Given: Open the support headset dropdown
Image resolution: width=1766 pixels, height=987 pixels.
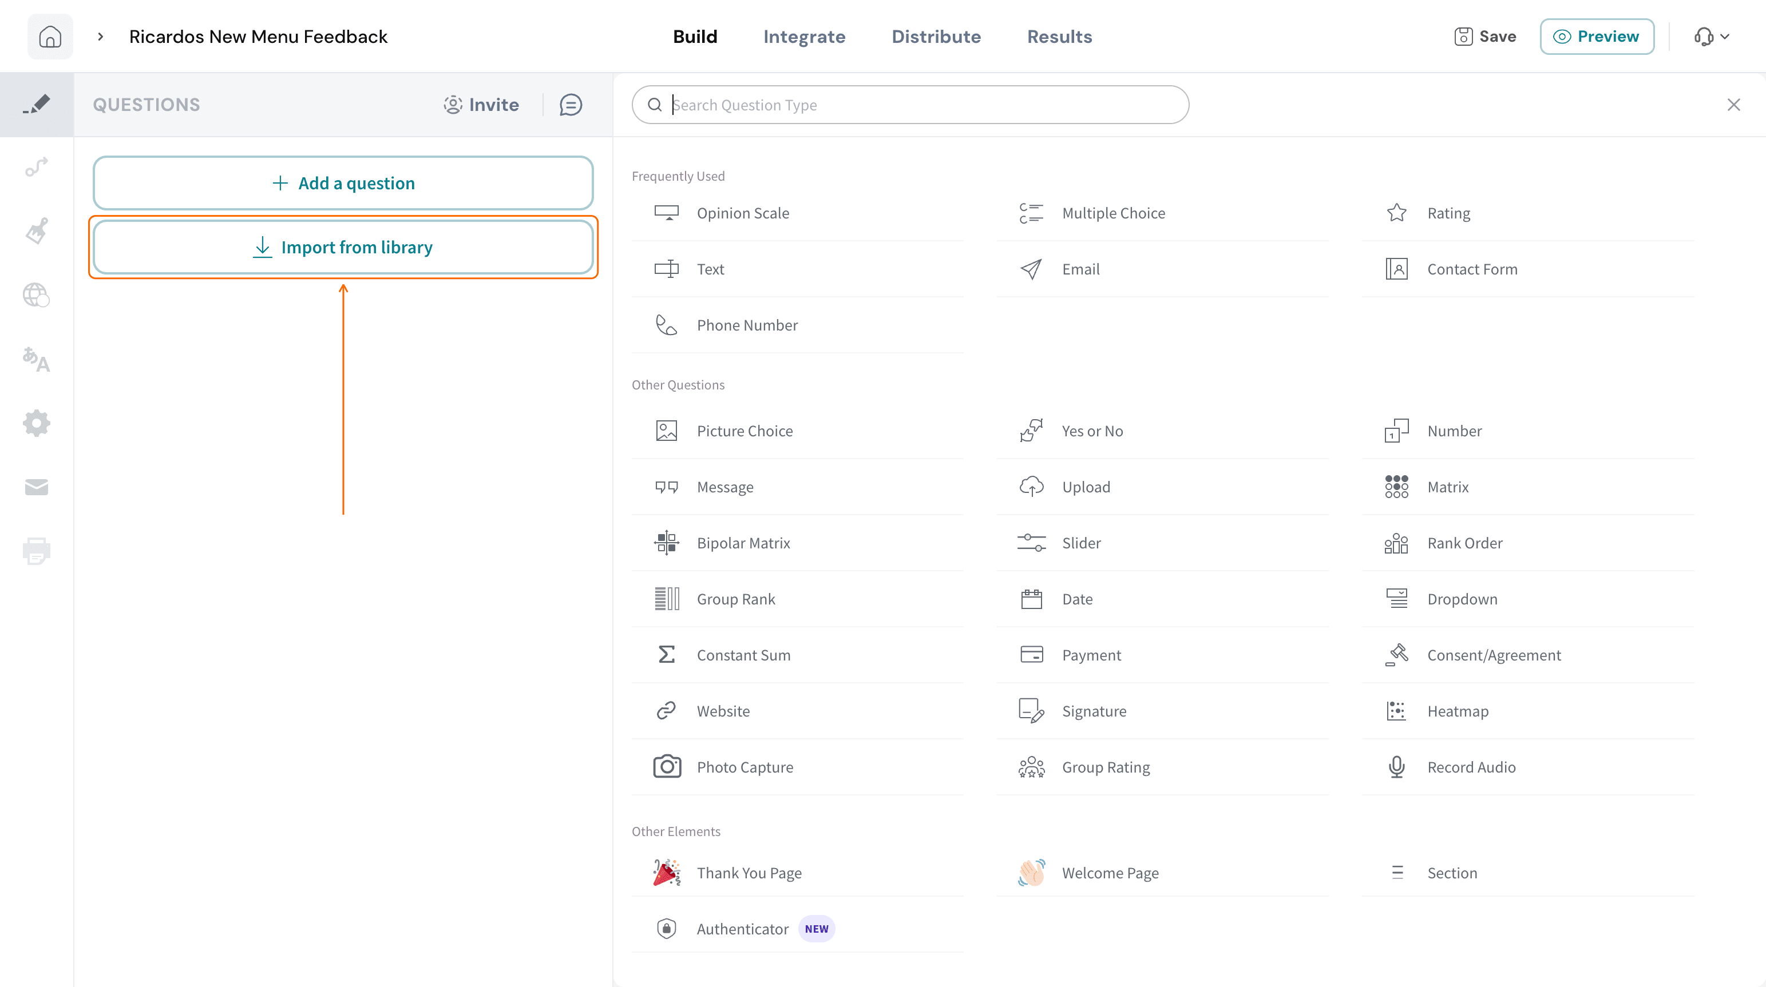Looking at the screenshot, I should tap(1712, 36).
